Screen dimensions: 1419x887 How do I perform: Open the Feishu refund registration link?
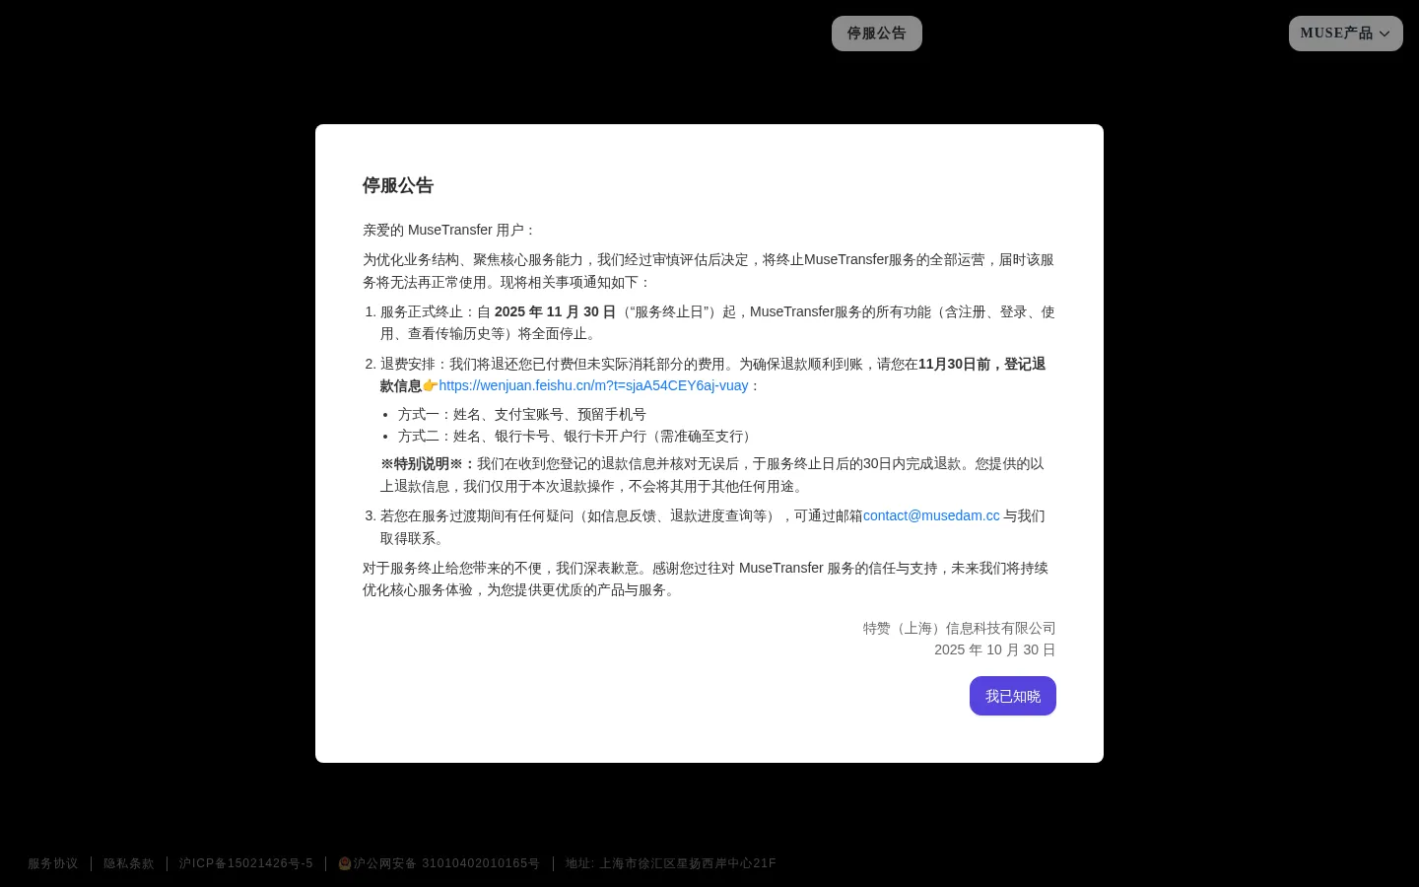click(593, 386)
